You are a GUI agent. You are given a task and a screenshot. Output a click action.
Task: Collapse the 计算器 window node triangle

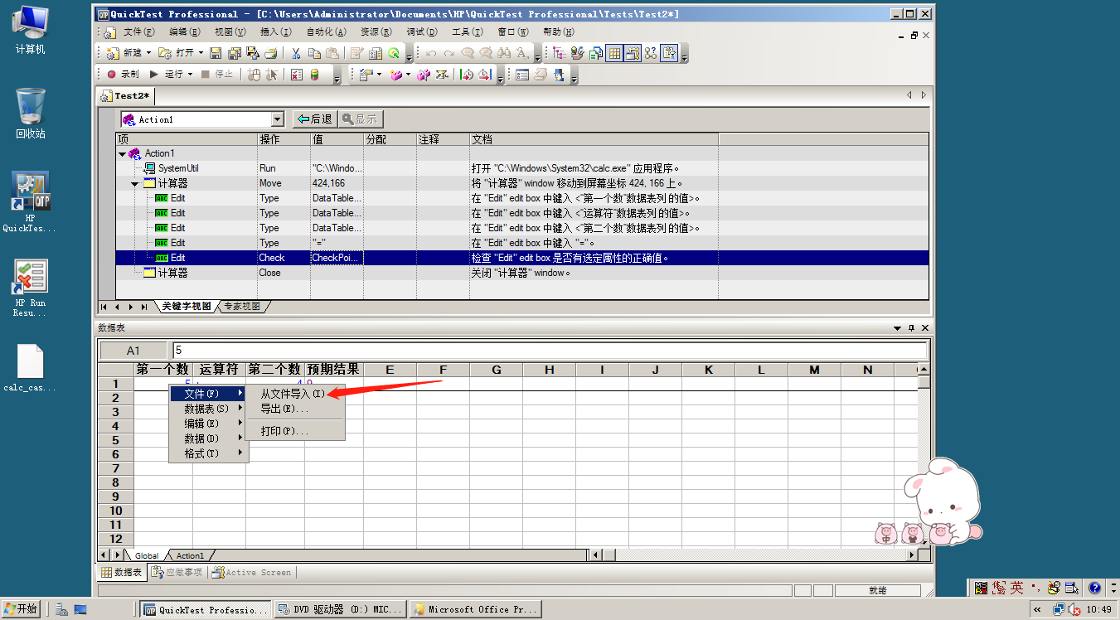coord(134,183)
